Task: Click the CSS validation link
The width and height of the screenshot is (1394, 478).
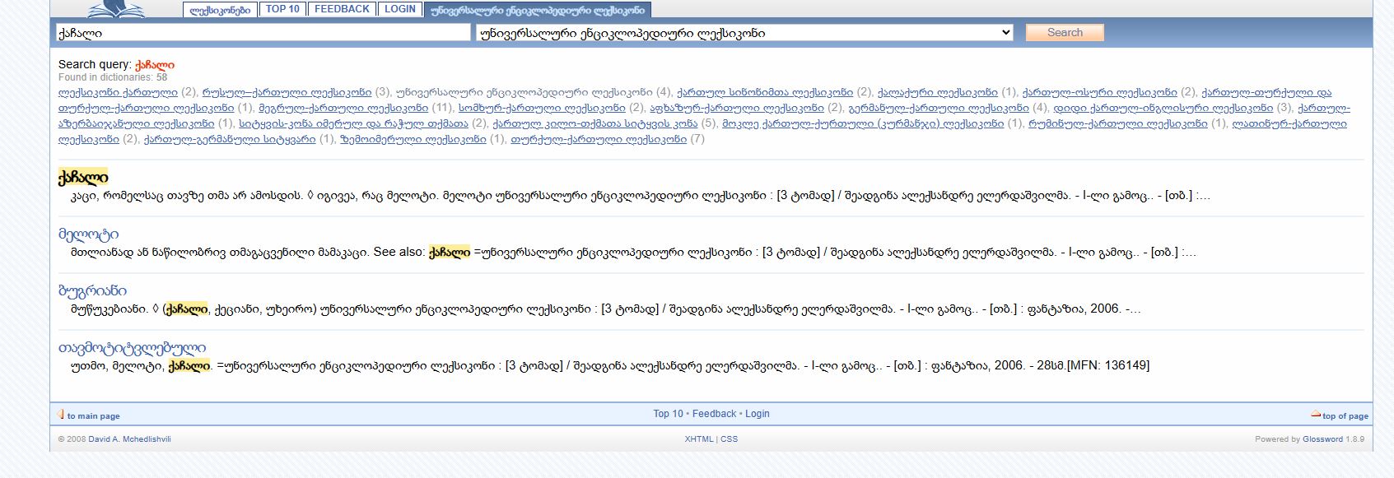Action: point(730,439)
